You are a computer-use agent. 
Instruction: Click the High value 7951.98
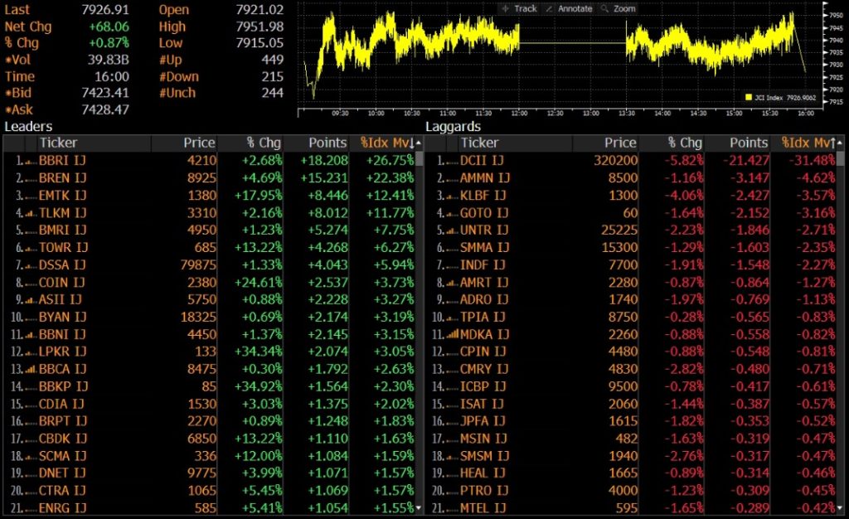coord(260,27)
